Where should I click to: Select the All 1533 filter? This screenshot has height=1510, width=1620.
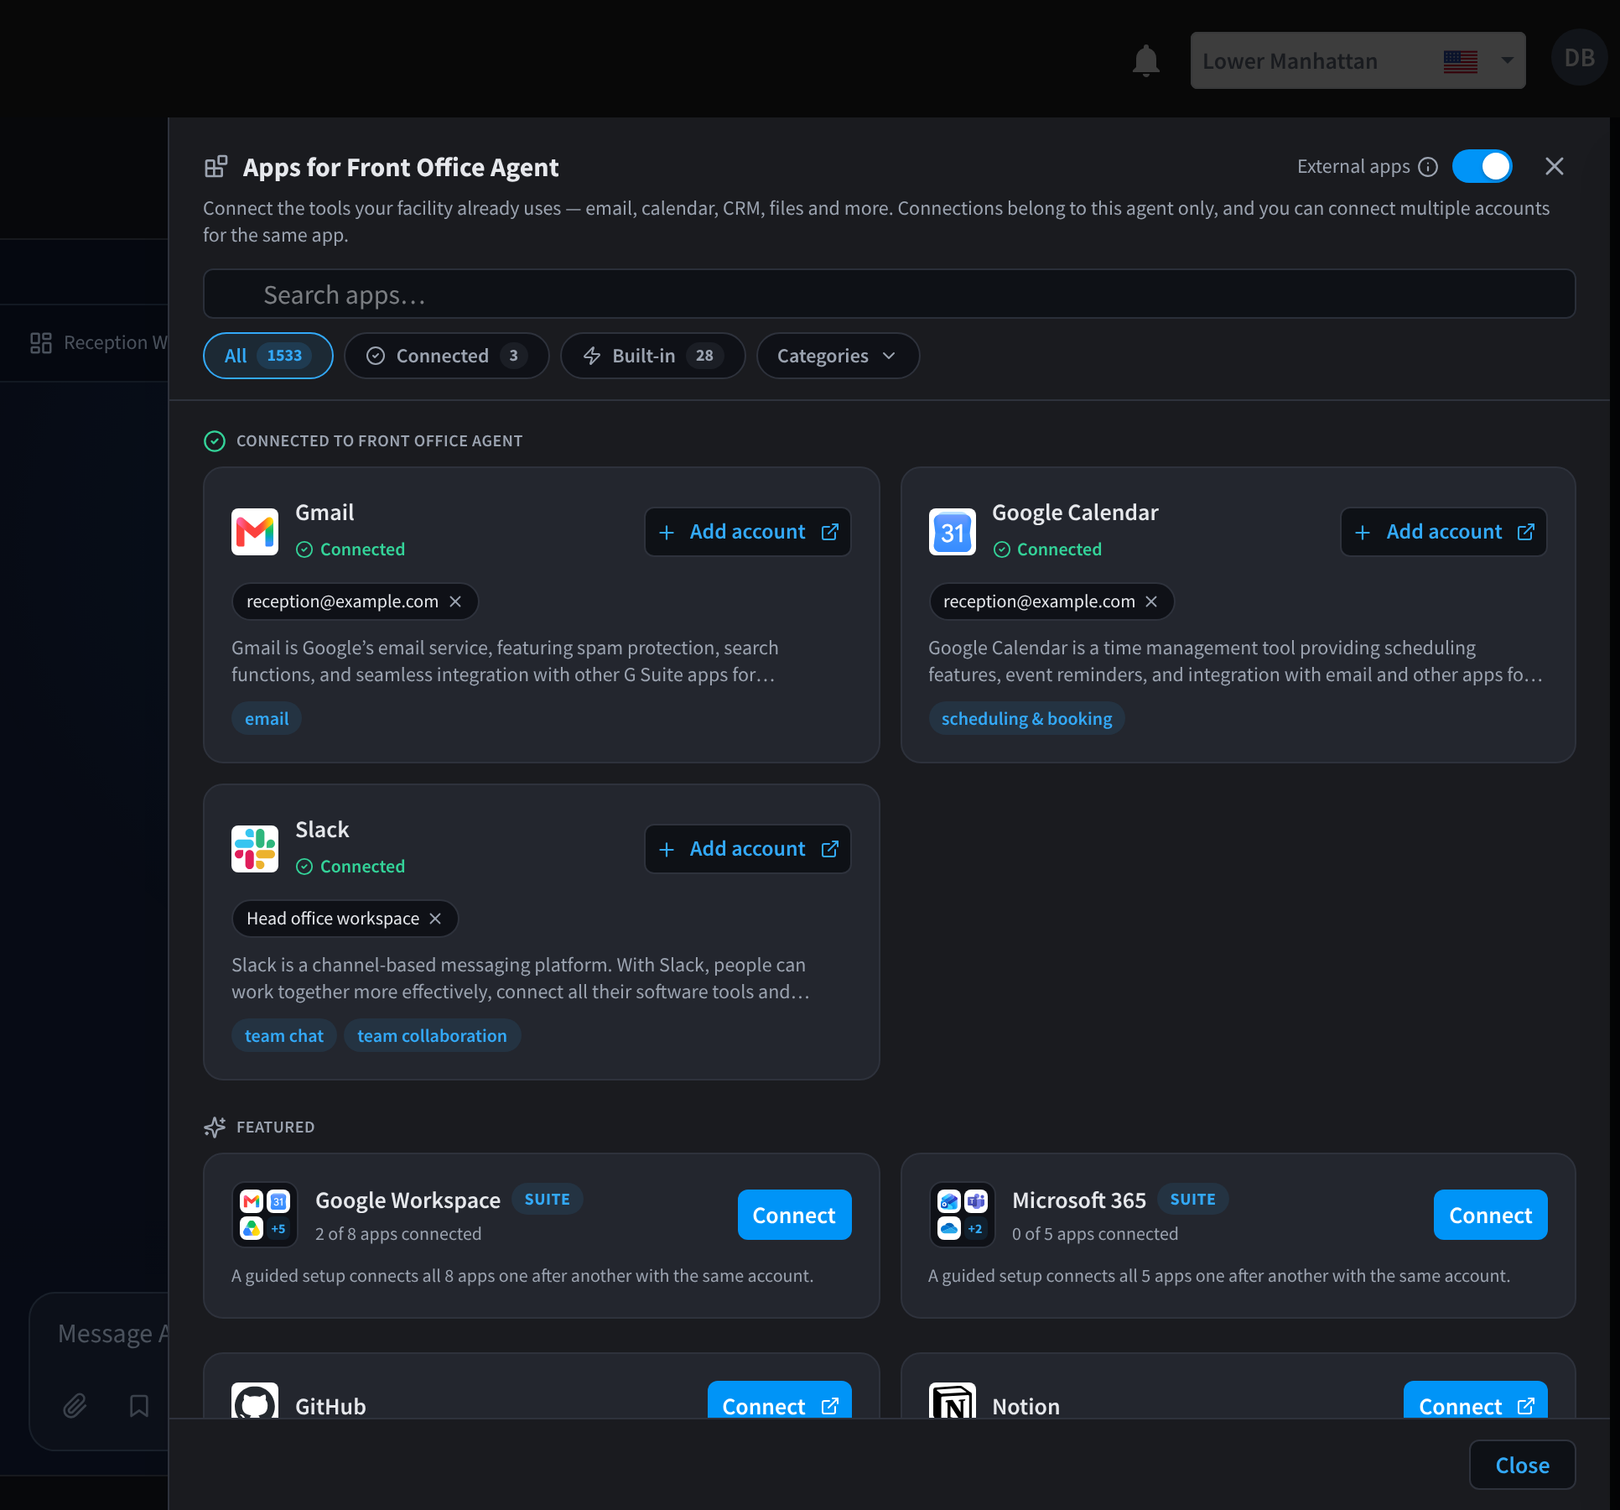(x=267, y=356)
